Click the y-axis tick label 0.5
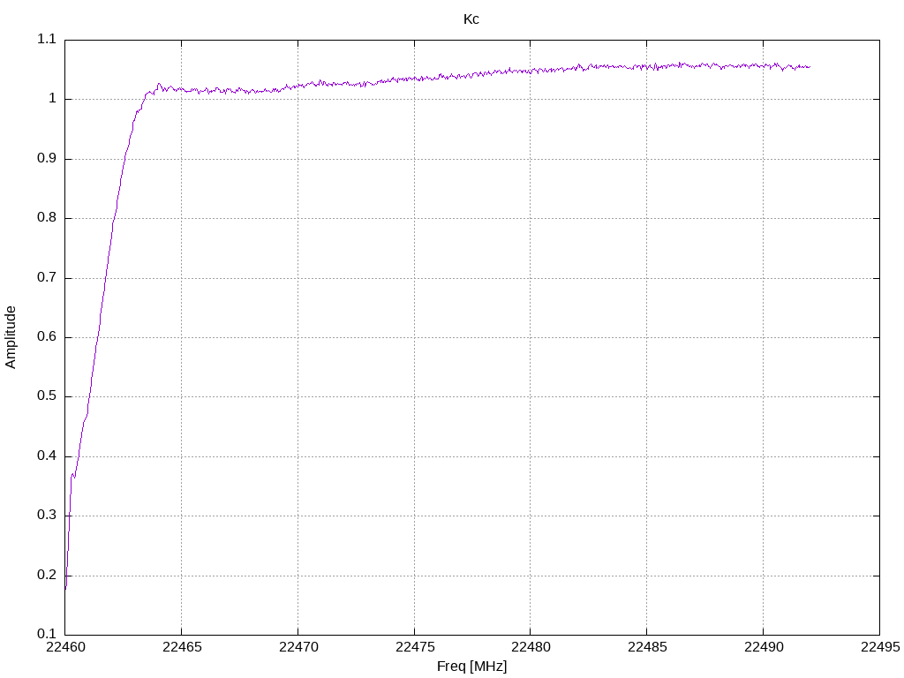The width and height of the screenshot is (904, 678). (47, 396)
